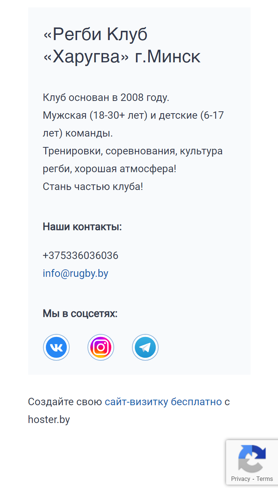The height and width of the screenshot is (495, 278).
Task: Click the hoster.by text at bottom
Action: tap(49, 420)
